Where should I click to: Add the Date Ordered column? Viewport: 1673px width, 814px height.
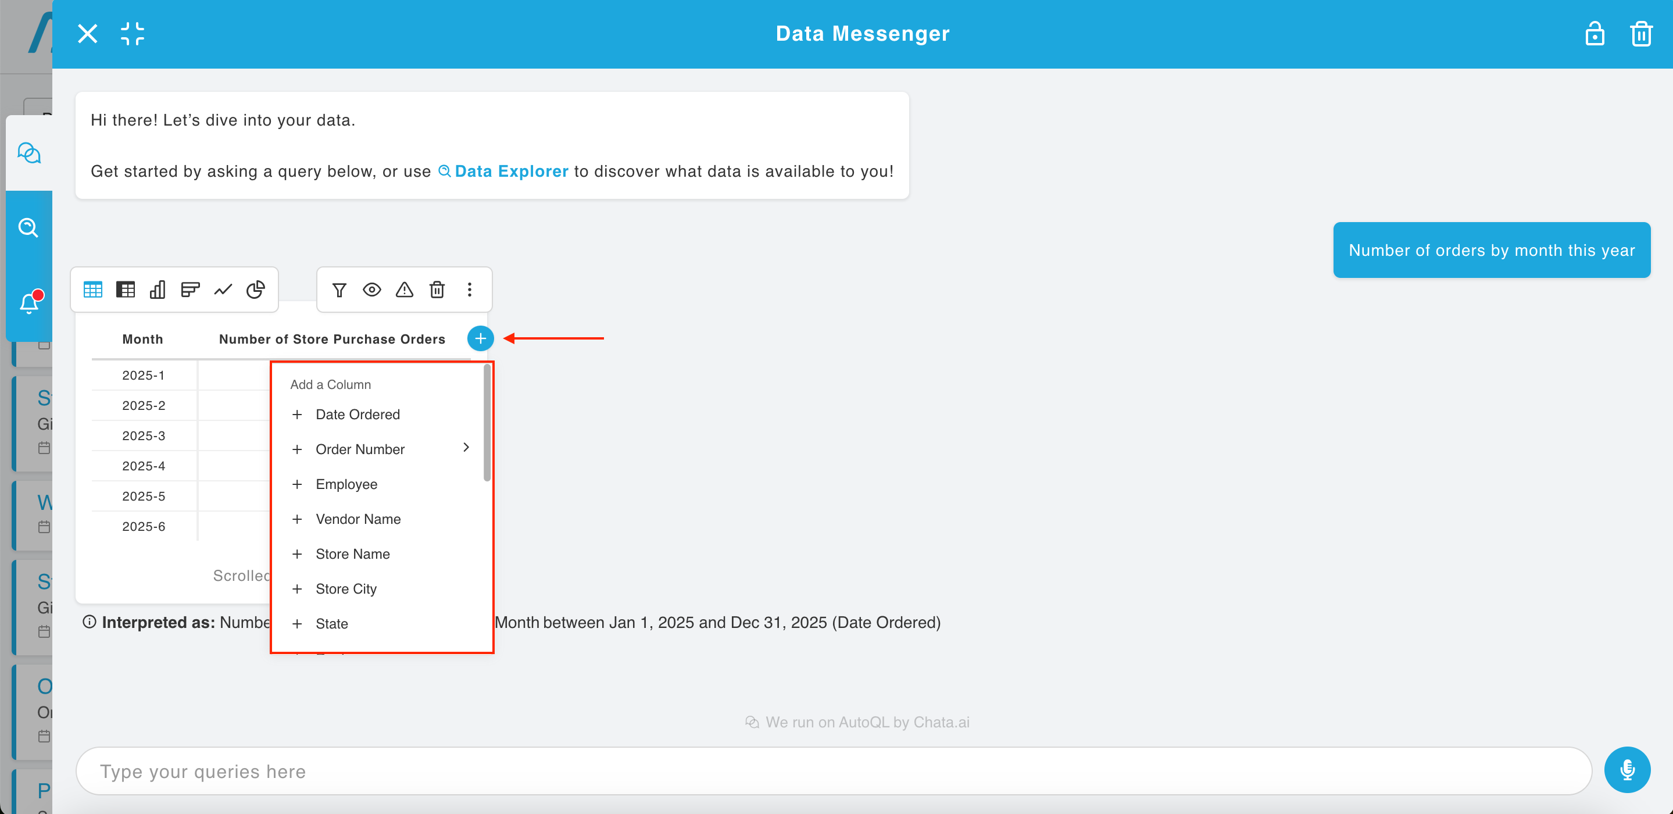(378, 415)
